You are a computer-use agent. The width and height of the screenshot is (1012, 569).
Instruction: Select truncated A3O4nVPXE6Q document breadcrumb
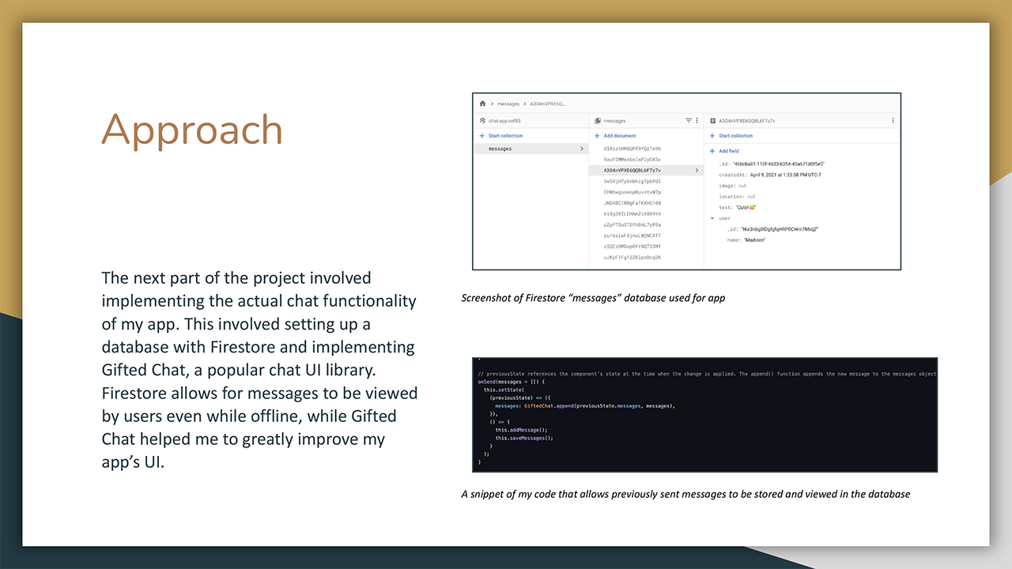pos(547,104)
